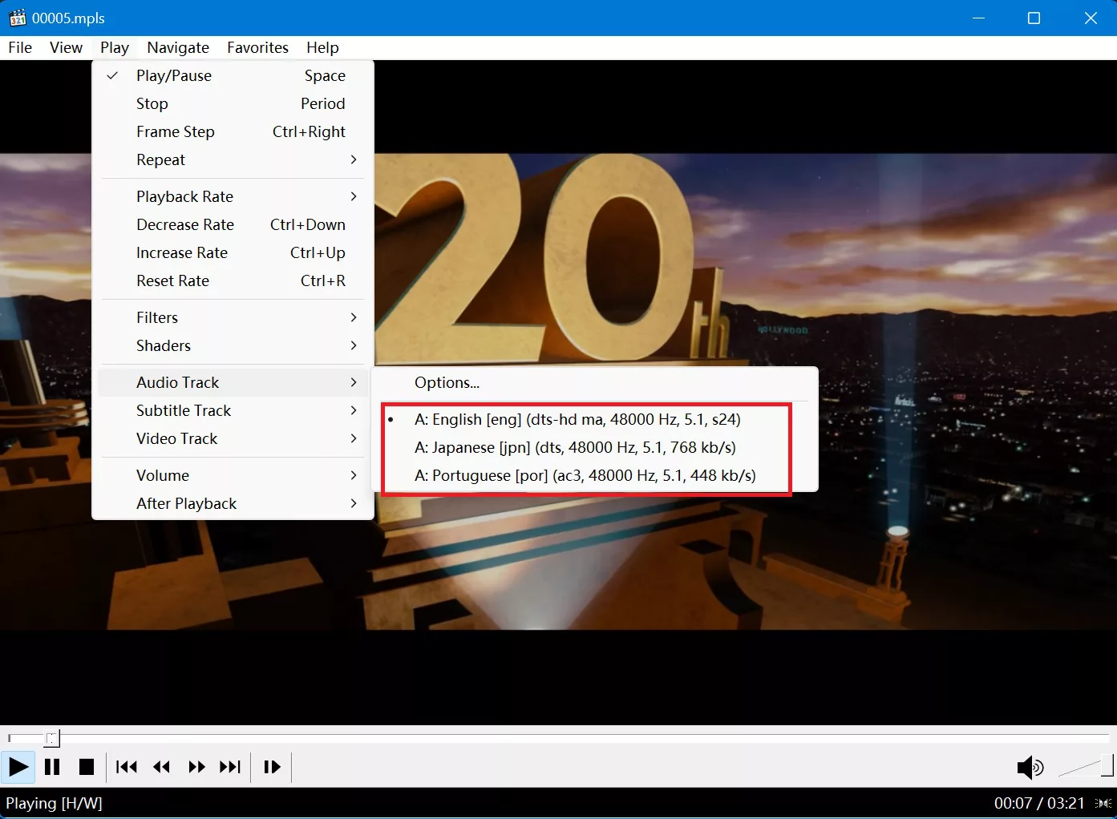Select the Japanese DTS audio track

pyautogui.click(x=574, y=447)
